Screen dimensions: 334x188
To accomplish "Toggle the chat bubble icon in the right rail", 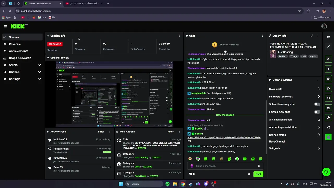I will coord(329,89).
